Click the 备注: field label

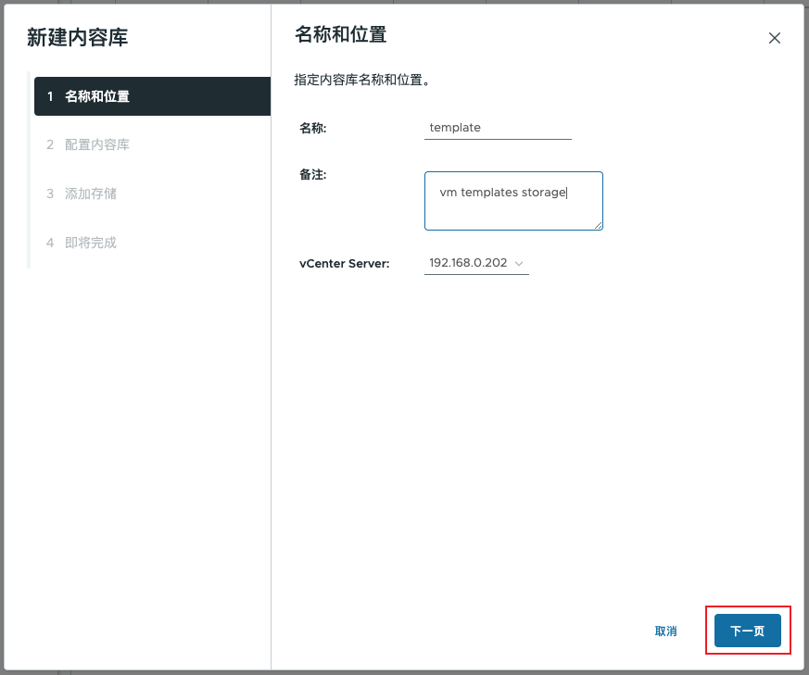312,175
